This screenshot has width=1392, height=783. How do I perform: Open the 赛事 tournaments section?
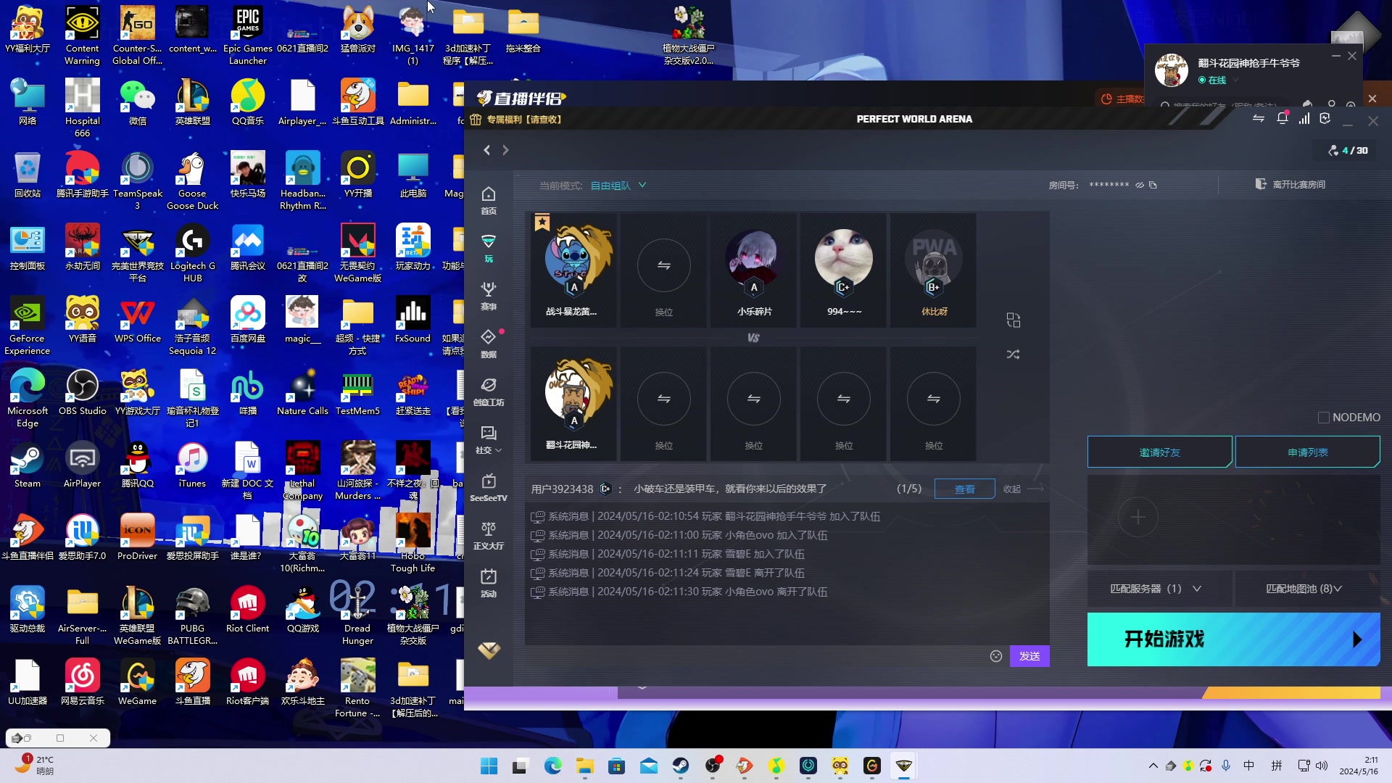pos(489,296)
